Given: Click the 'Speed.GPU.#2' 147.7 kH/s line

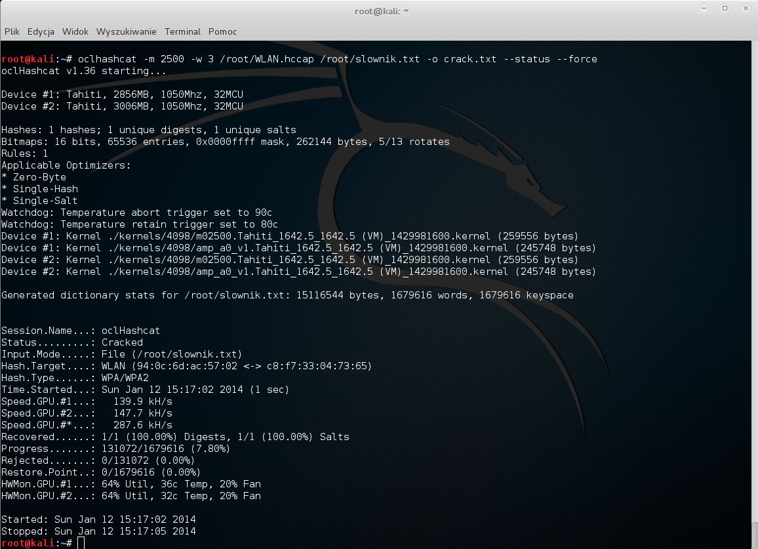Looking at the screenshot, I should [x=87, y=414].
